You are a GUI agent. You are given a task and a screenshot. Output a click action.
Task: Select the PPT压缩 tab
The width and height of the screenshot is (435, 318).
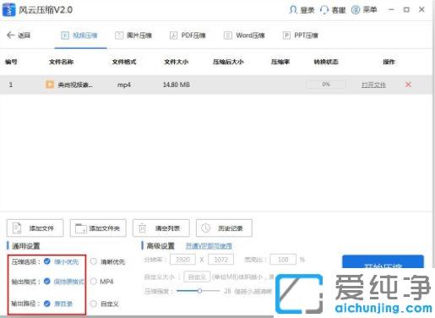click(x=301, y=36)
